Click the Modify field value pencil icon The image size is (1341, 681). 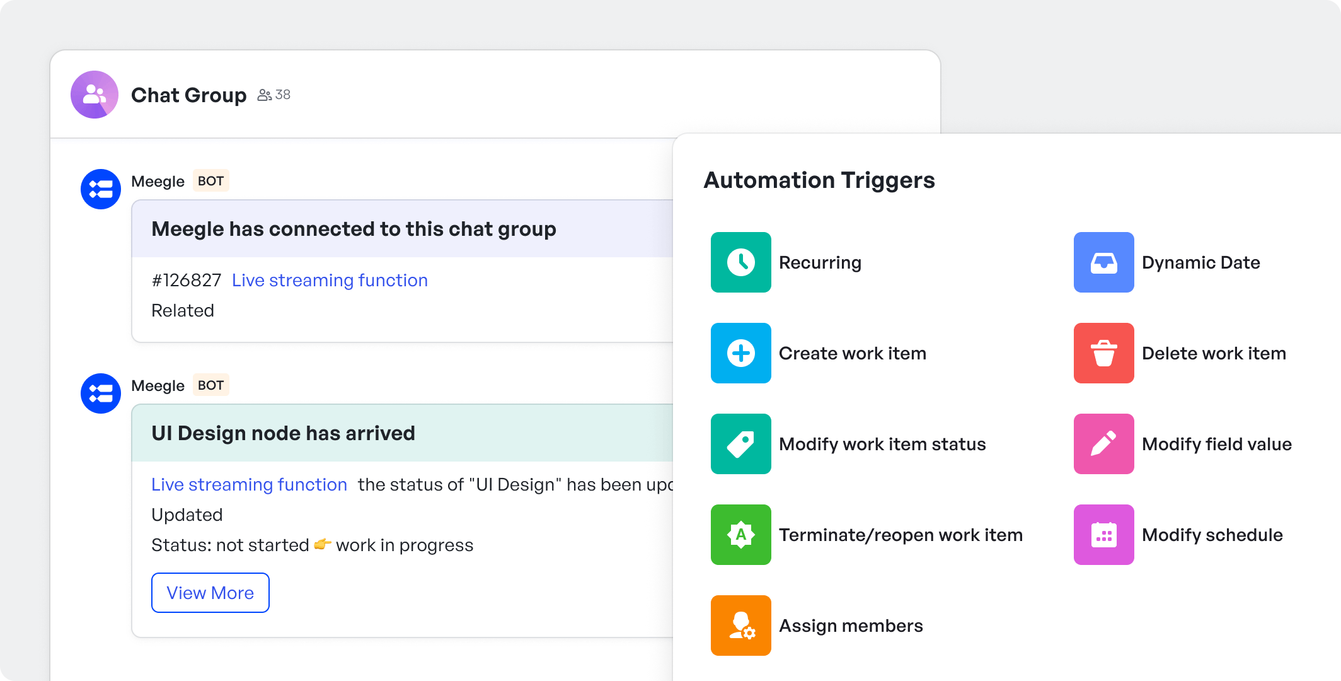coord(1103,444)
